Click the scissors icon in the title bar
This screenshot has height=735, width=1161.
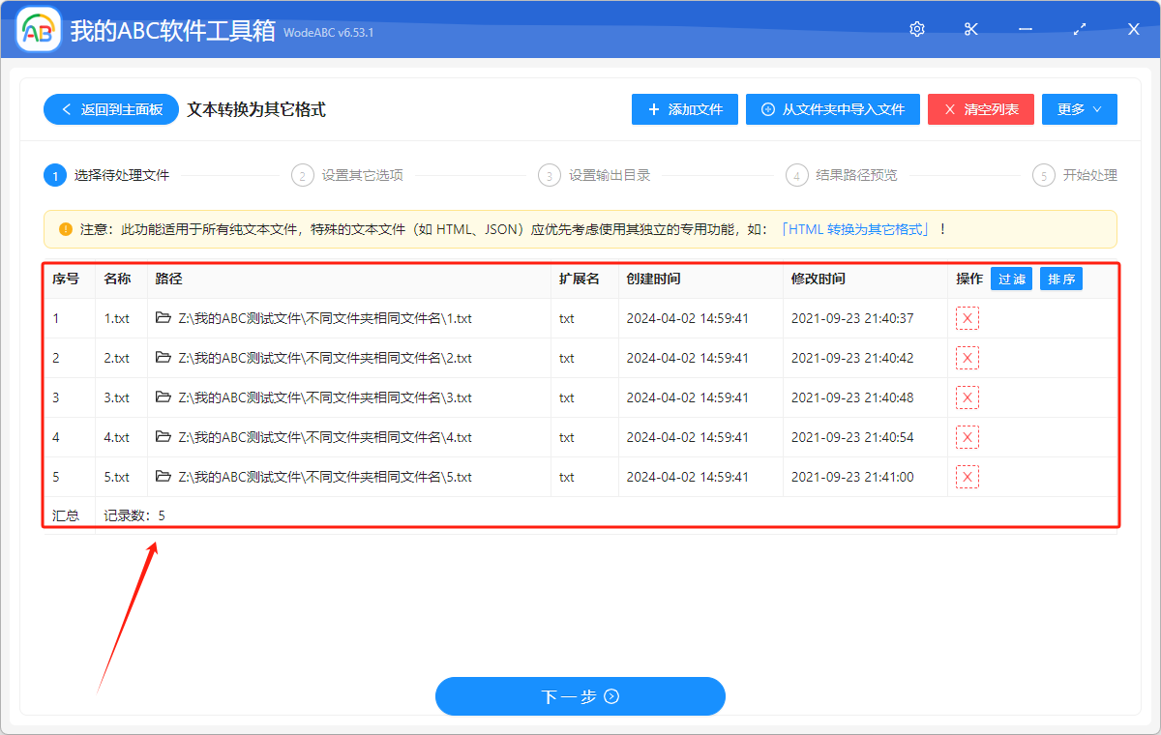970,29
